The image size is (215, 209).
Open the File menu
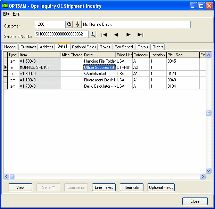[6, 14]
